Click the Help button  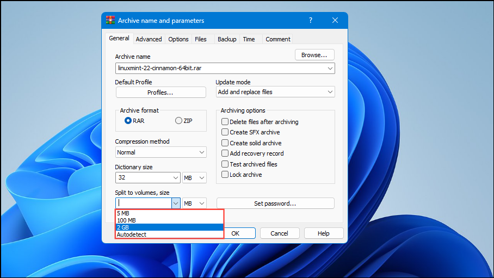[324, 233]
